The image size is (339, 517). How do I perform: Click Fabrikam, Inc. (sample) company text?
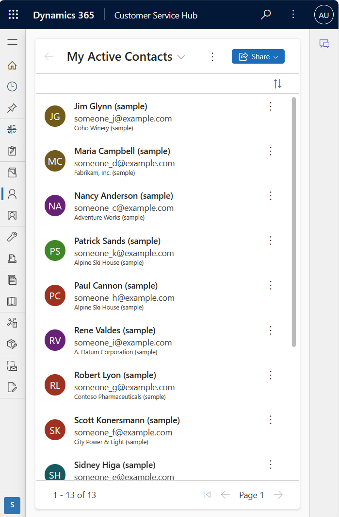(104, 173)
